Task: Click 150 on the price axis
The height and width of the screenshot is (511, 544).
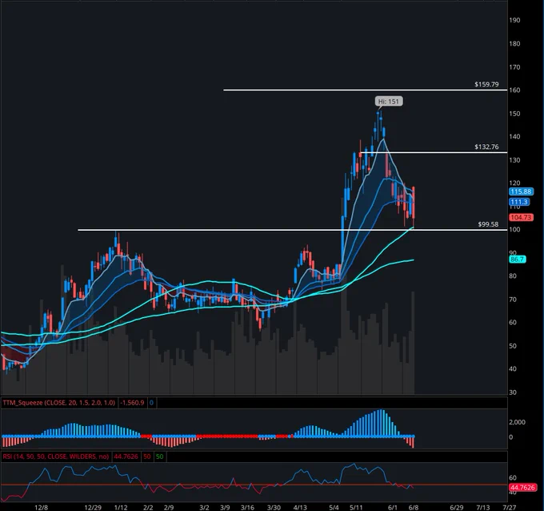Action: [514, 114]
